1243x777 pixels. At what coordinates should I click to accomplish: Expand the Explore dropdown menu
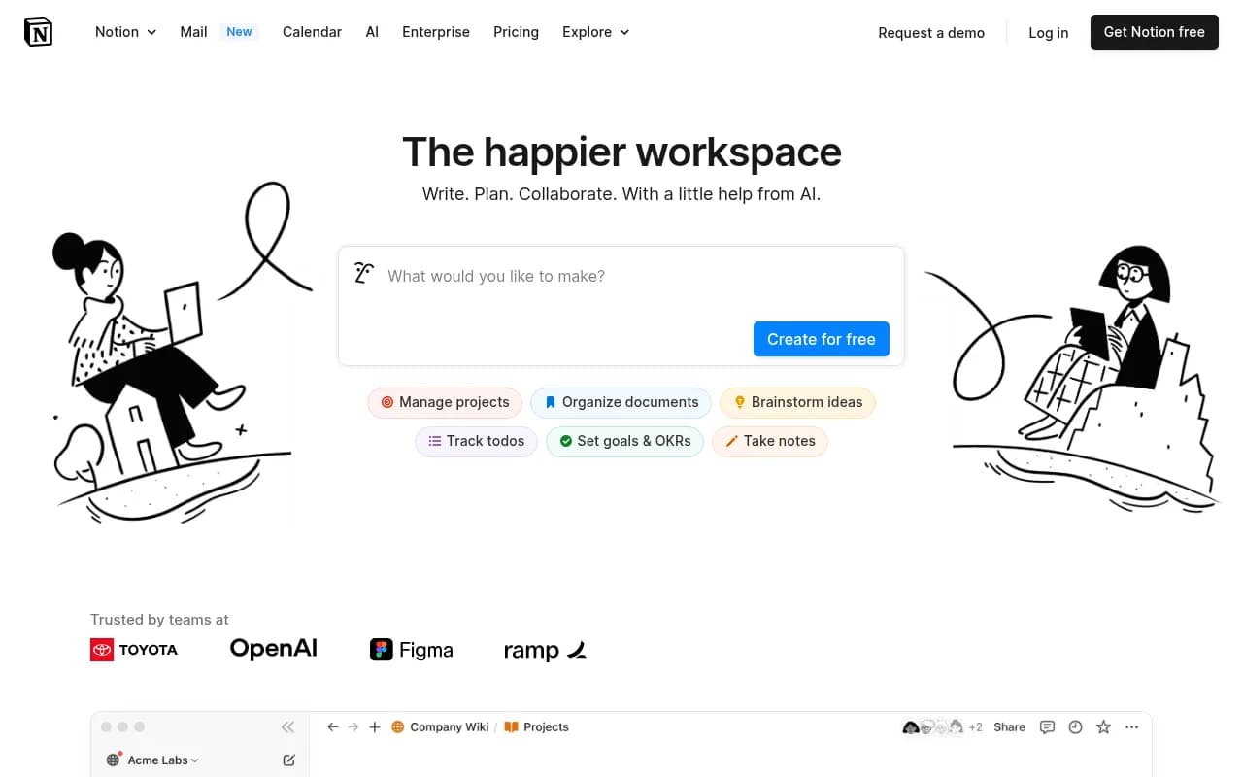point(595,32)
